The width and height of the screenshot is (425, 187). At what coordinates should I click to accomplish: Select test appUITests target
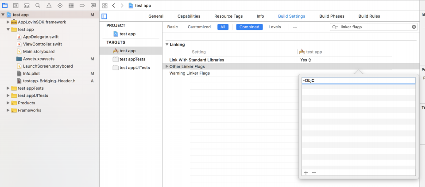135,68
